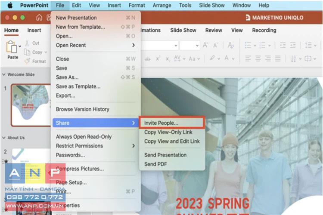Click the character spacing AV icon
This screenshot has width=323, height=215.
point(177,58)
